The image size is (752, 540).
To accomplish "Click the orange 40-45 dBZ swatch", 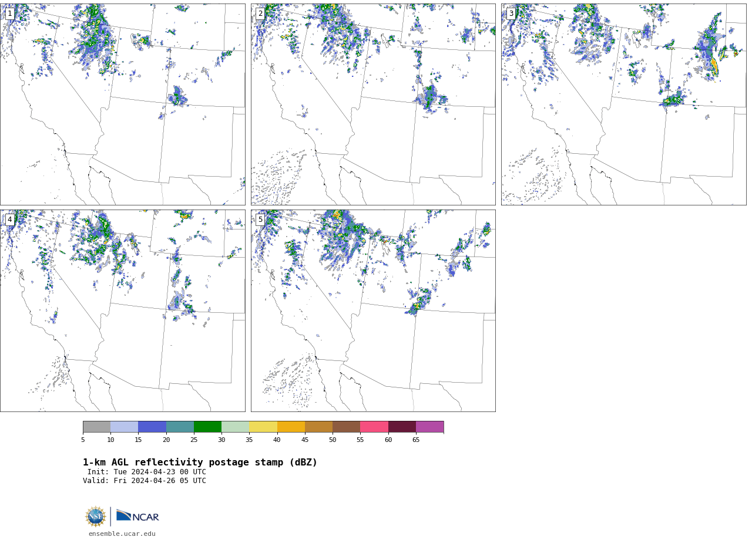I will pyautogui.click(x=291, y=427).
